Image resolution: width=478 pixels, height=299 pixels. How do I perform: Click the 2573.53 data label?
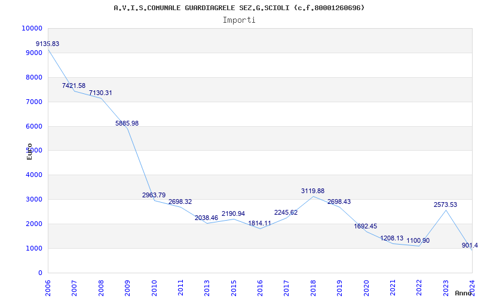(x=445, y=205)
